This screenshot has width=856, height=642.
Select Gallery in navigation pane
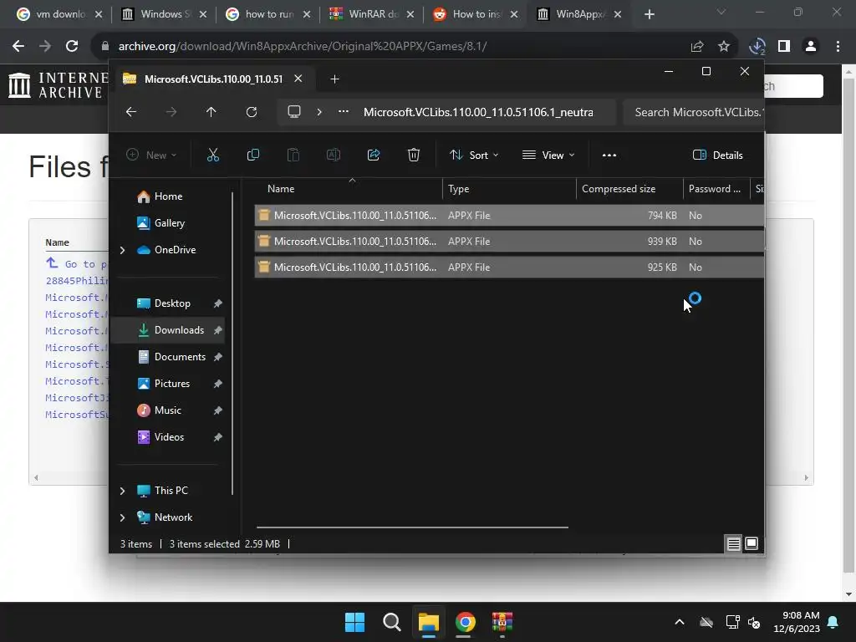point(169,223)
